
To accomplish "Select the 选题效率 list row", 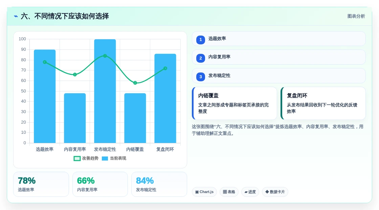I will [x=279, y=39].
